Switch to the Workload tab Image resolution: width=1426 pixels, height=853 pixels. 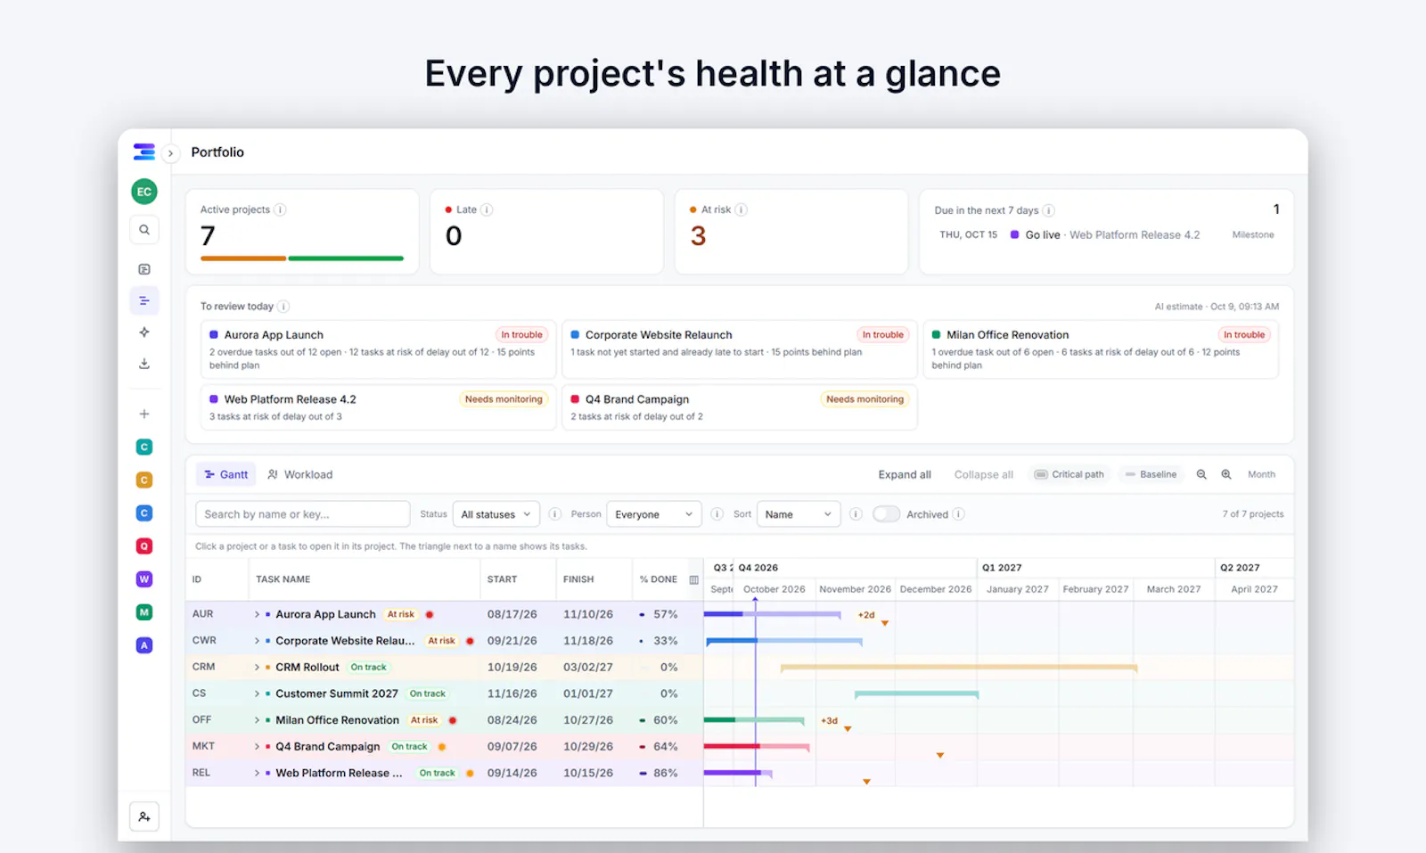[x=300, y=475]
